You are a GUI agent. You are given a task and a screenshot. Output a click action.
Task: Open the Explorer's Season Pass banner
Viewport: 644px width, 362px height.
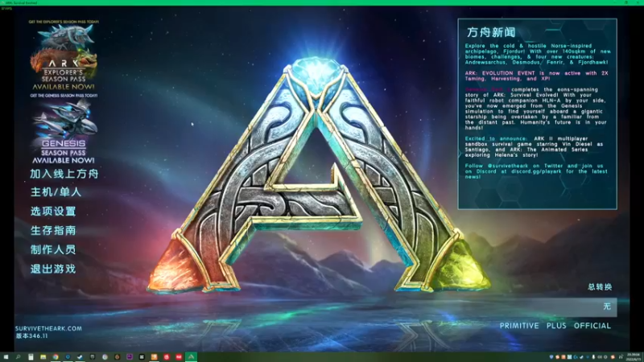pyautogui.click(x=64, y=56)
